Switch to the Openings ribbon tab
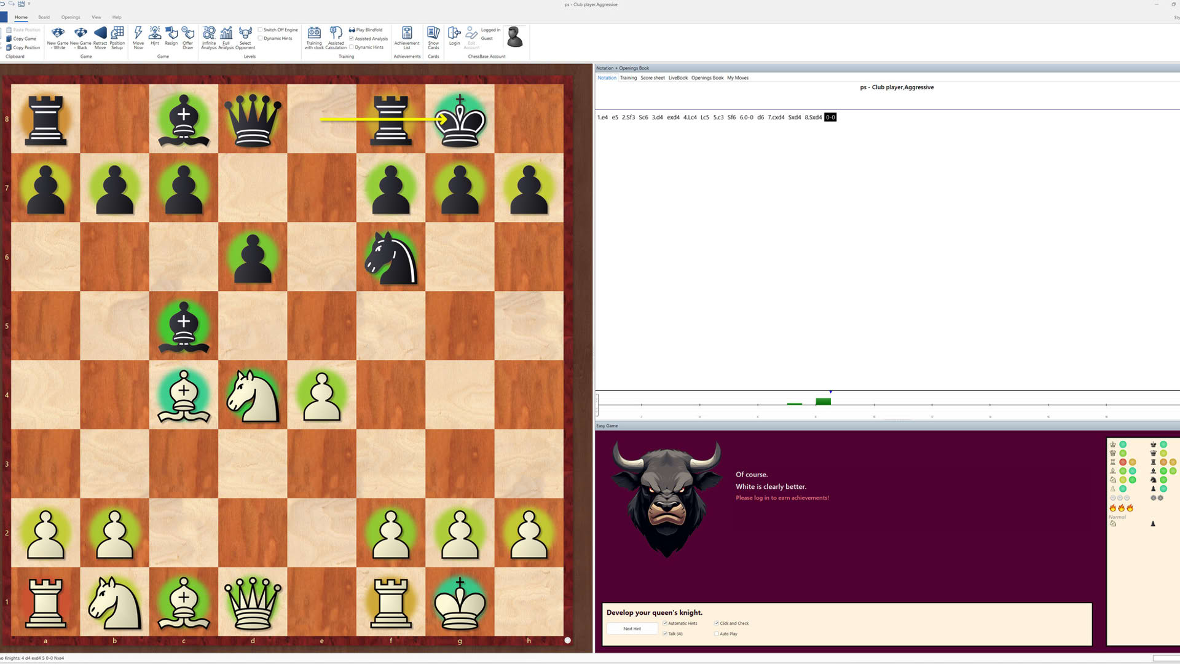The image size is (1180, 664). [71, 17]
